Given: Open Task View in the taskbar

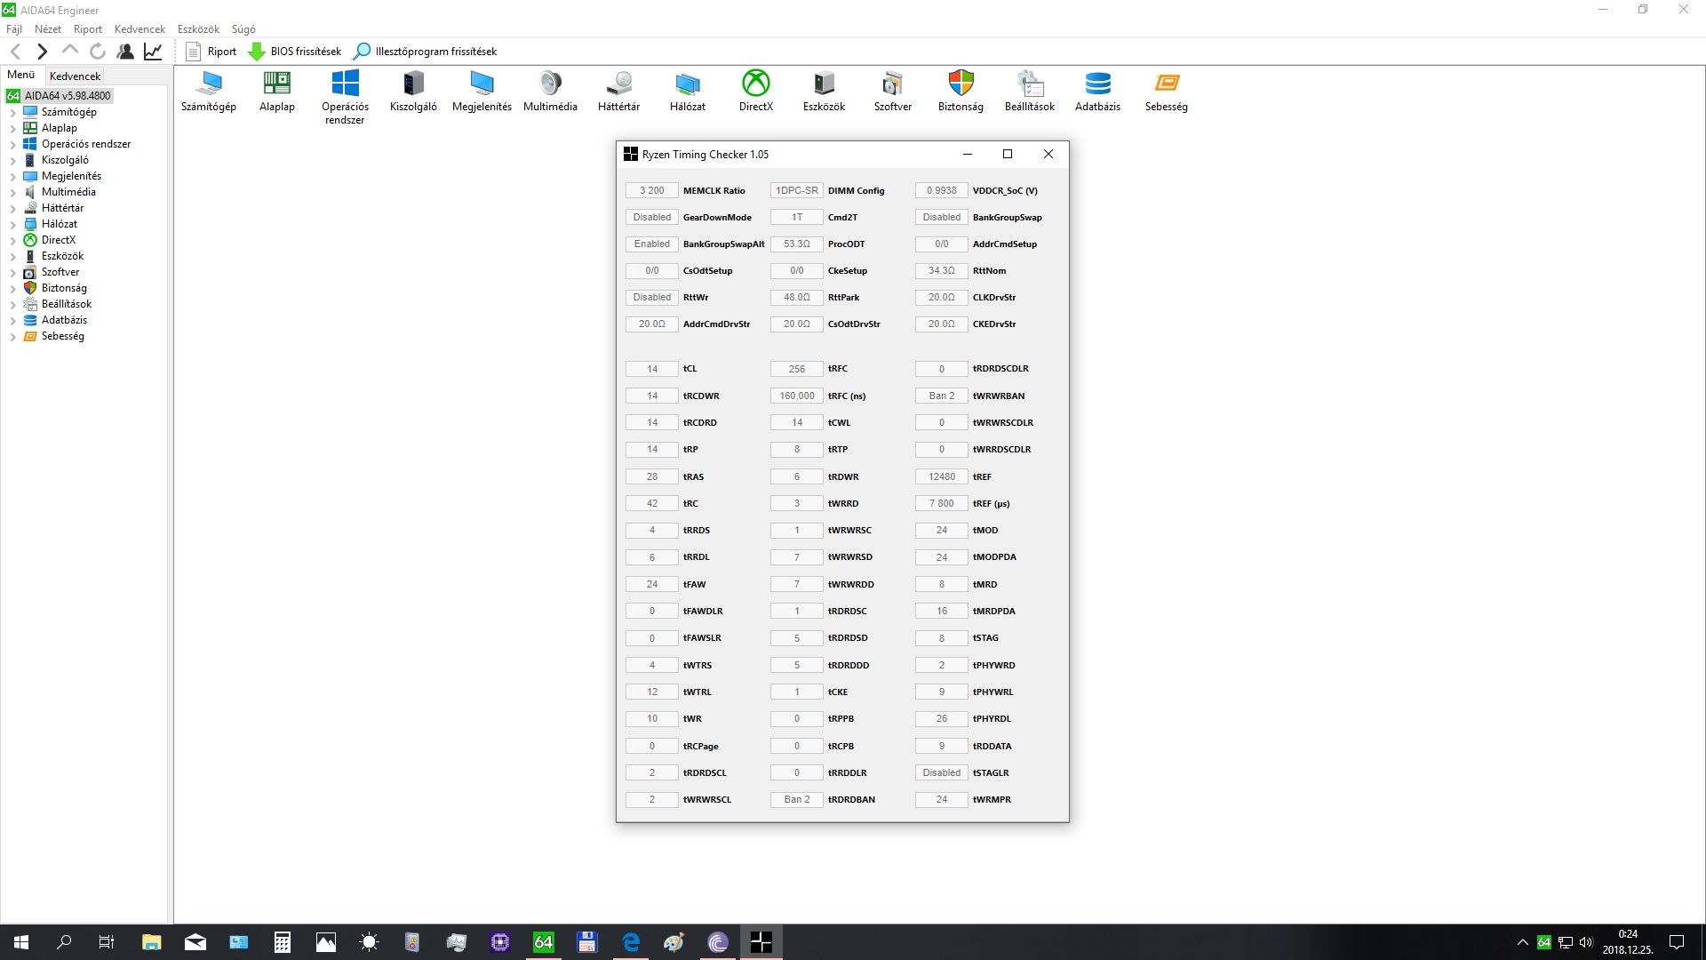Looking at the screenshot, I should [x=107, y=942].
